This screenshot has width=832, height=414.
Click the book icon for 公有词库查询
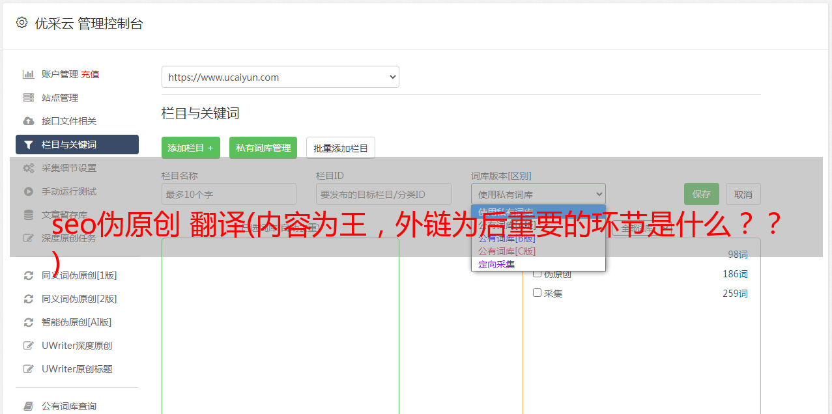coord(28,406)
